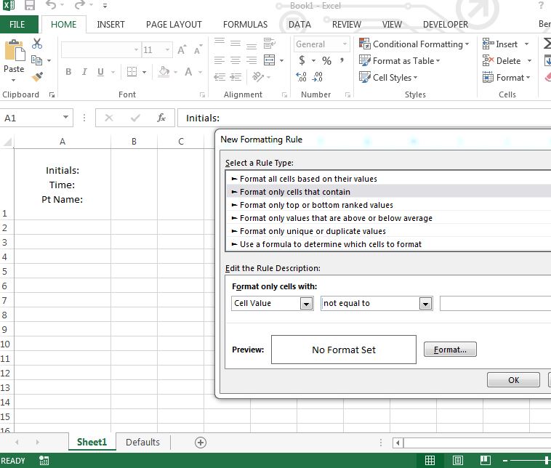Expand Cell Styles gallery
Viewport: 551px width, 468px height.
tap(388, 77)
